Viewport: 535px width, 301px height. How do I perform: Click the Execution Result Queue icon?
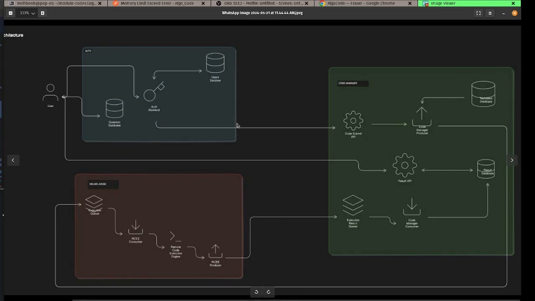[353, 206]
